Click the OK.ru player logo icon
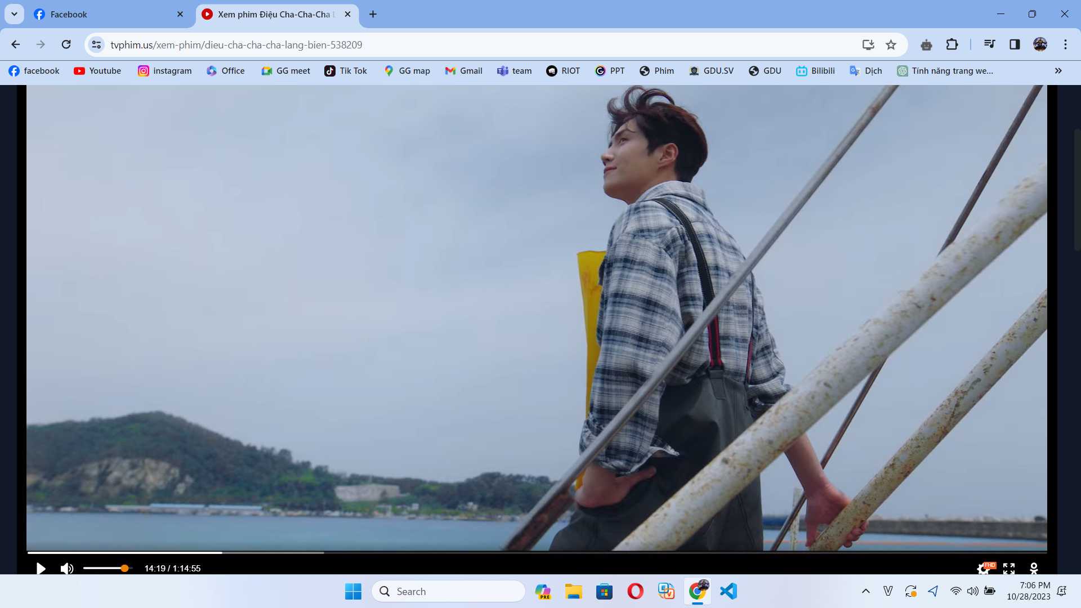This screenshot has width=1081, height=608. tap(1034, 569)
